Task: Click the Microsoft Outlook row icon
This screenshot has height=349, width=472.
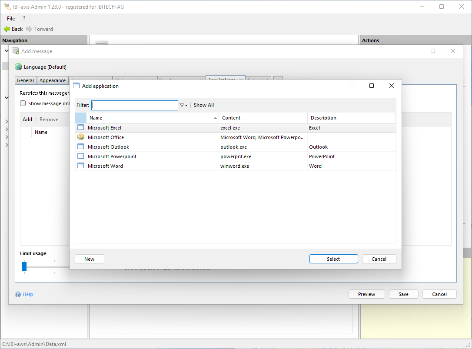Action: [80, 147]
